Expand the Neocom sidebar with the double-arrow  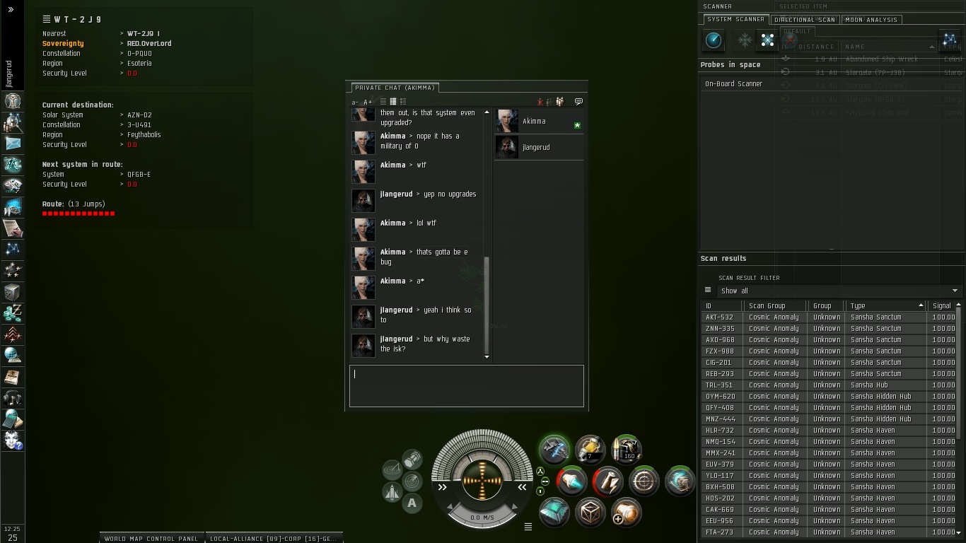point(11,10)
